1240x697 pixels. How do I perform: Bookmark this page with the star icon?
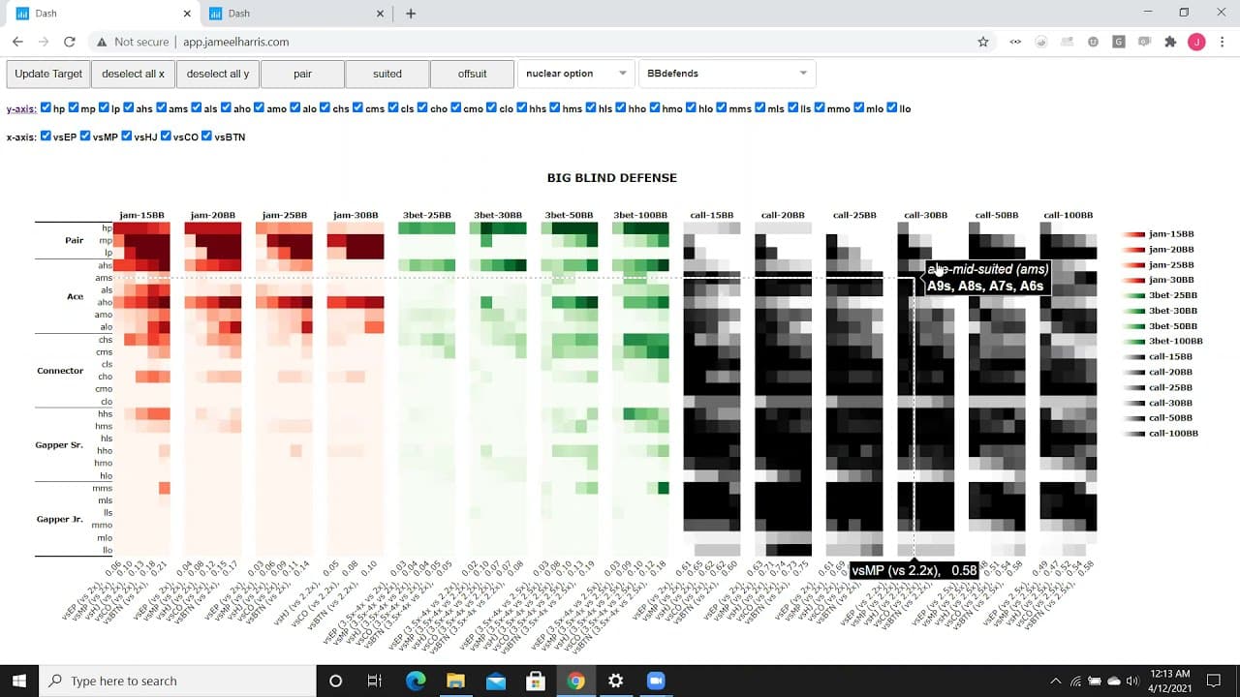pos(983,42)
